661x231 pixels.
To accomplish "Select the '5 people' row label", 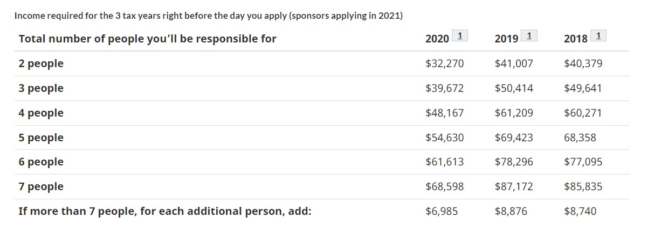I will (x=41, y=138).
